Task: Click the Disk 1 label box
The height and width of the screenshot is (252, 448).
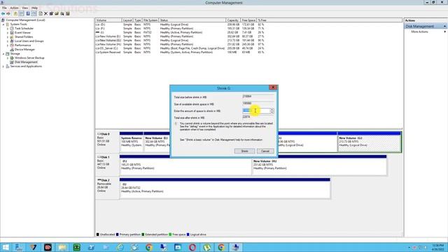Action: point(107,164)
